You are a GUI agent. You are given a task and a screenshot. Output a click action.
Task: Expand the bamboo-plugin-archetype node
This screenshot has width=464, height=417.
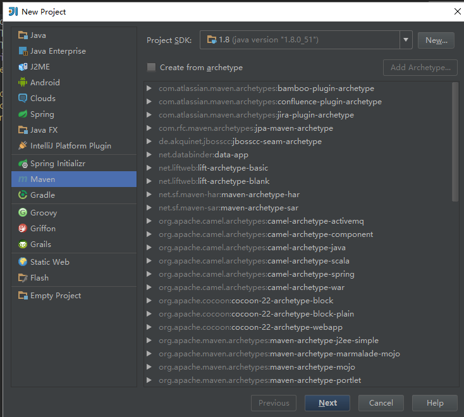[149, 88]
